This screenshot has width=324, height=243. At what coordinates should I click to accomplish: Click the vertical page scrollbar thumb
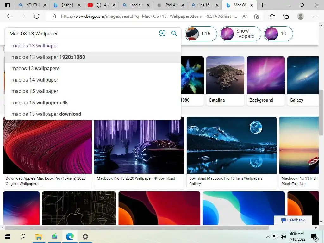pos(321,112)
